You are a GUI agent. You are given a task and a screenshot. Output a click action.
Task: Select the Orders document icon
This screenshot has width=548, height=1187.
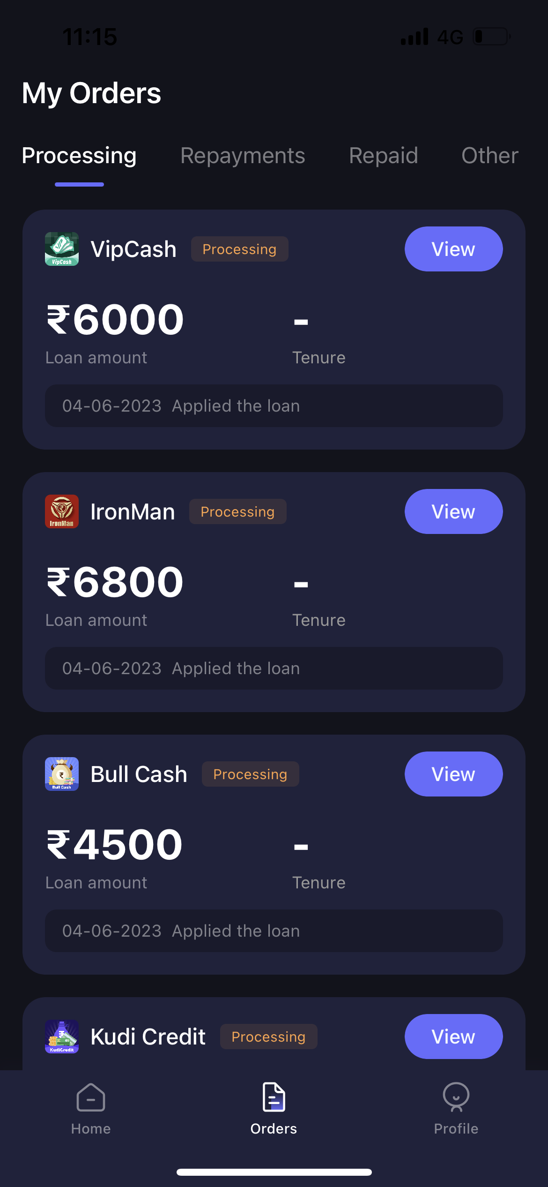click(x=274, y=1097)
